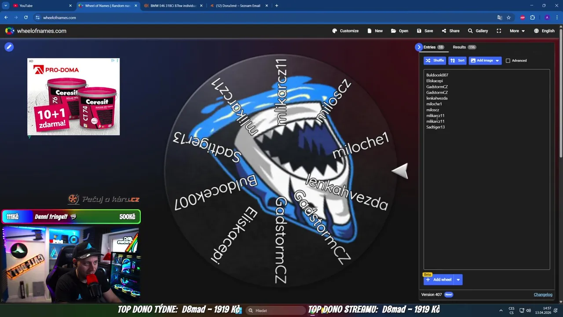Open the notification center icon
This screenshot has width=563, height=317.
[x=556, y=310]
